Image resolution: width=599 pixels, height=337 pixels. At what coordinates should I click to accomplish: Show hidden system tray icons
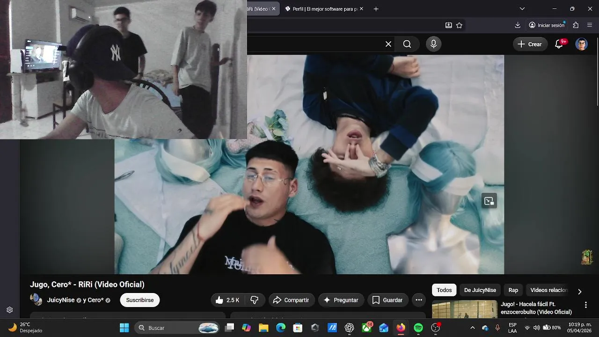click(472, 328)
